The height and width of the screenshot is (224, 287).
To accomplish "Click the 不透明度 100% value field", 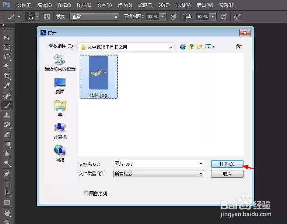I will tap(152, 17).
